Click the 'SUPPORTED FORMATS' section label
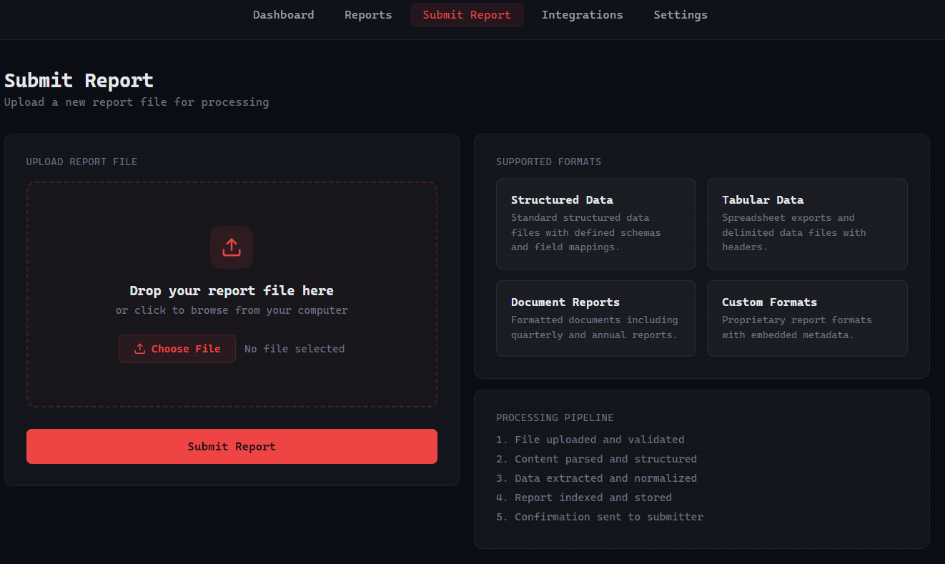Image resolution: width=945 pixels, height=564 pixels. coord(549,162)
